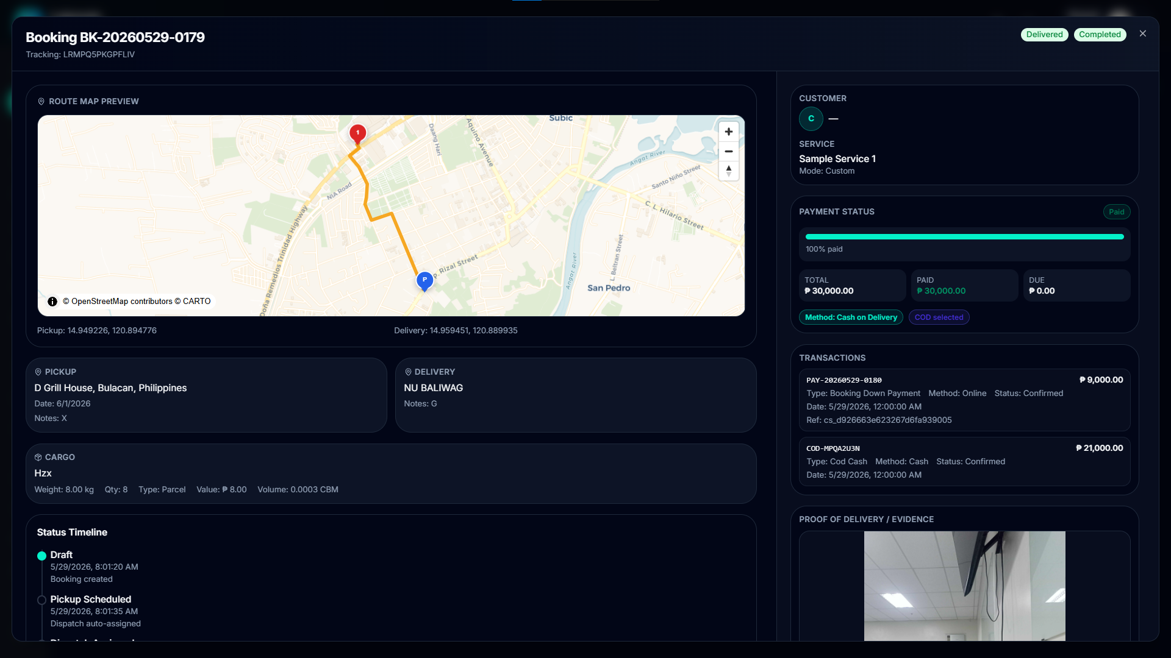Open transaction COD-MPQA2U3N
1171x658 pixels.
(964, 461)
